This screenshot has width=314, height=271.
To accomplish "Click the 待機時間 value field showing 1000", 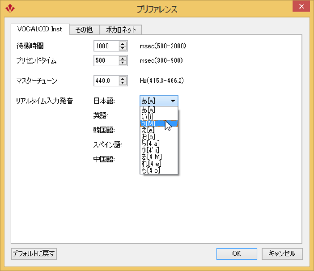I will 106,46.
